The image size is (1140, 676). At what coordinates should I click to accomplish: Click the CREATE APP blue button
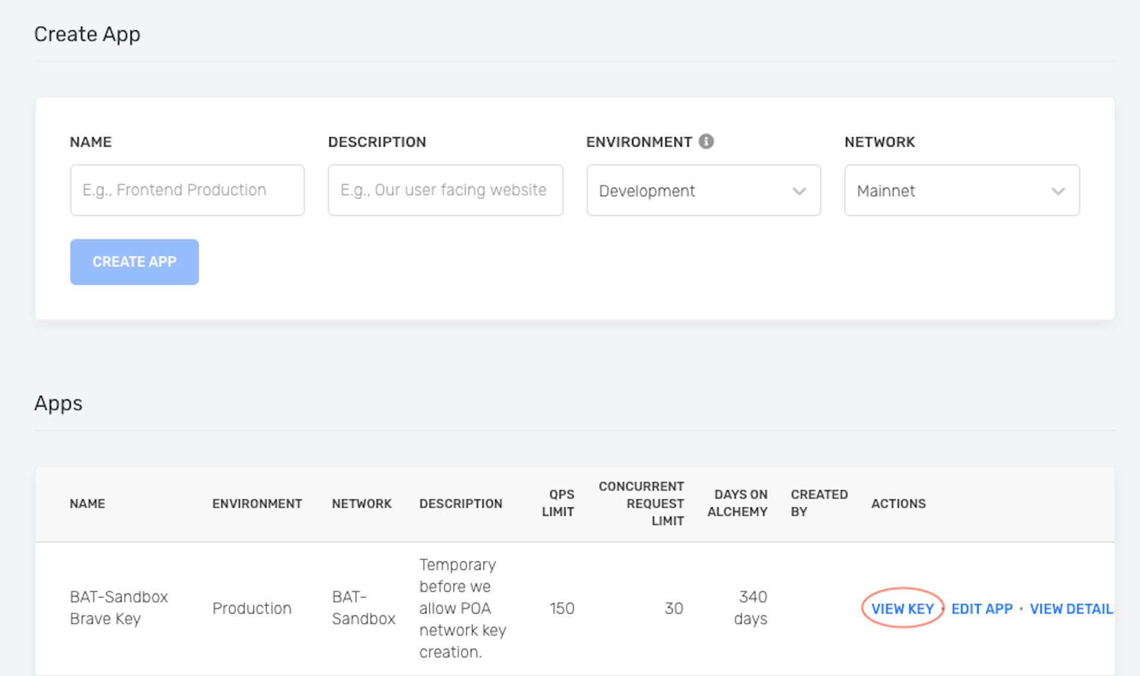[x=133, y=262]
